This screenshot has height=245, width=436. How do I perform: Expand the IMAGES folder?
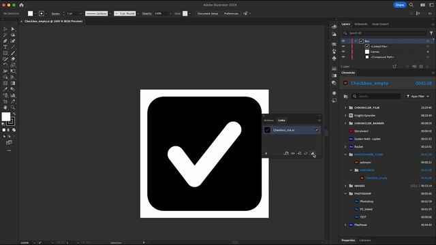pos(345,186)
